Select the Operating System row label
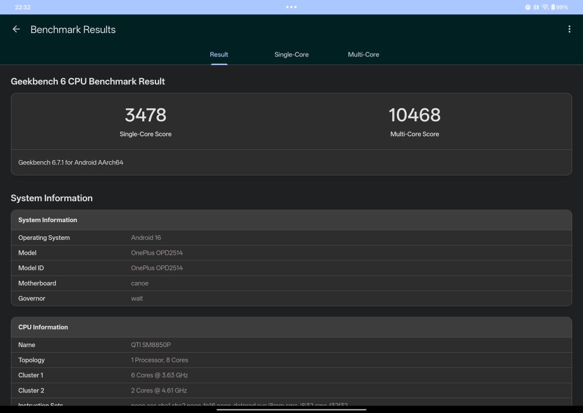The width and height of the screenshot is (583, 413). 44,238
